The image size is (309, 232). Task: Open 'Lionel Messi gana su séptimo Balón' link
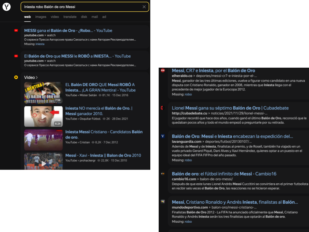click(x=230, y=108)
